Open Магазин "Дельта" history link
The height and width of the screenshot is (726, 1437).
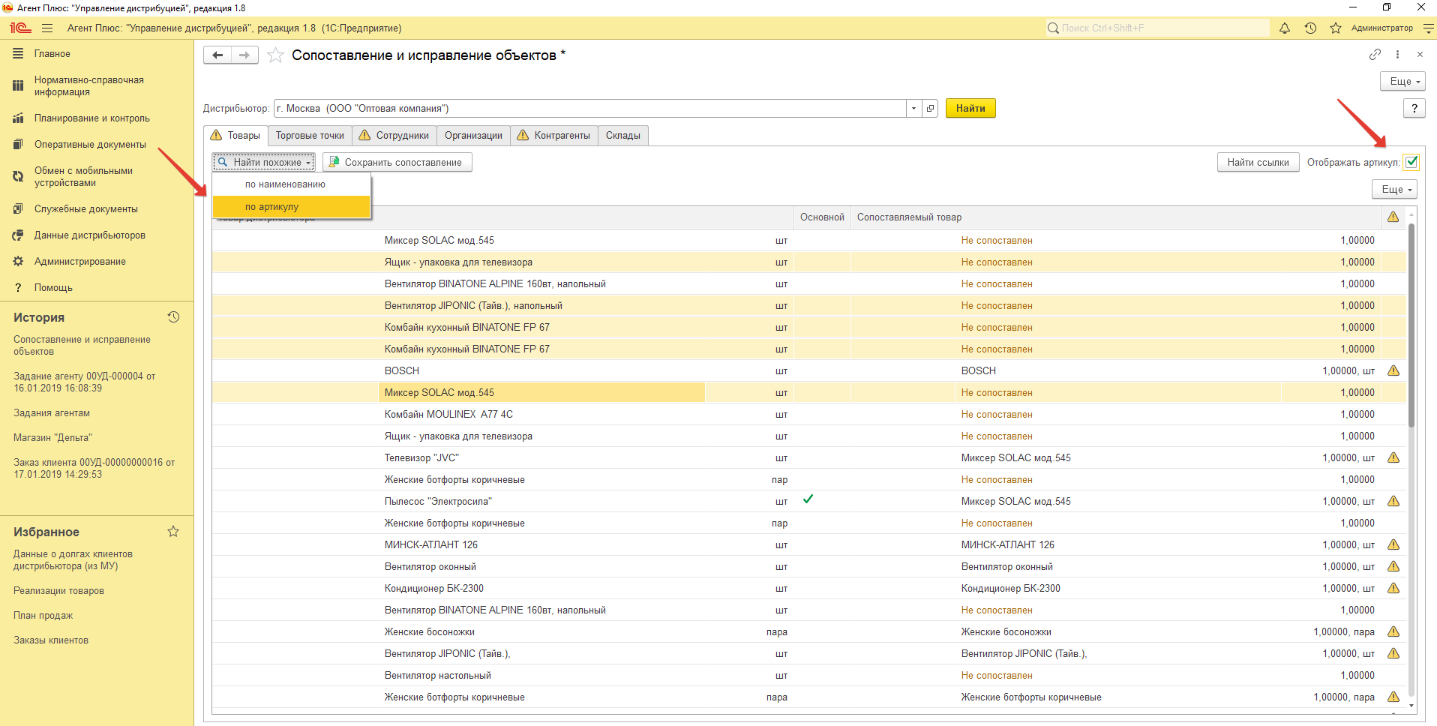tap(52, 437)
